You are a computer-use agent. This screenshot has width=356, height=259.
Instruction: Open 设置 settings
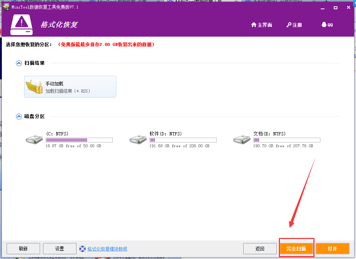59,248
